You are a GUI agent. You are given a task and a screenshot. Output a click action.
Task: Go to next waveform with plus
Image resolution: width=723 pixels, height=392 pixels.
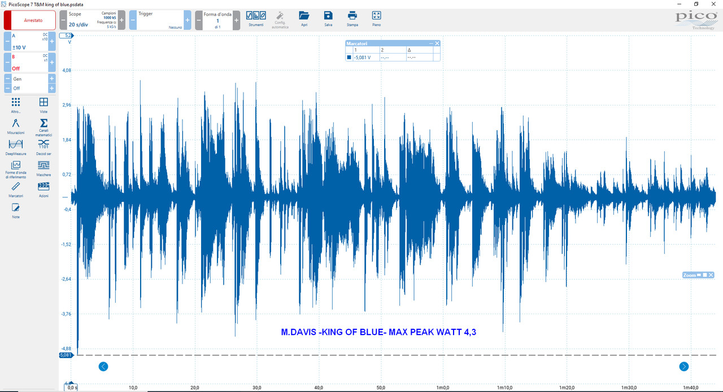[236, 20]
